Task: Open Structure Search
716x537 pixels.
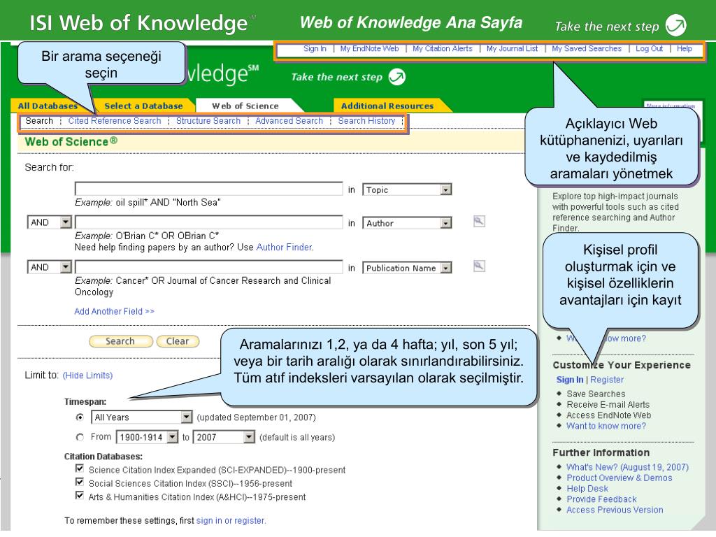Action: click(208, 120)
